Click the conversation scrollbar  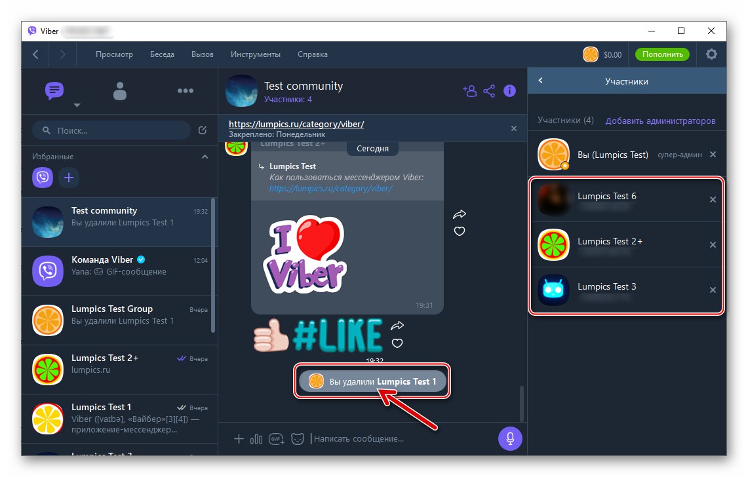521,404
